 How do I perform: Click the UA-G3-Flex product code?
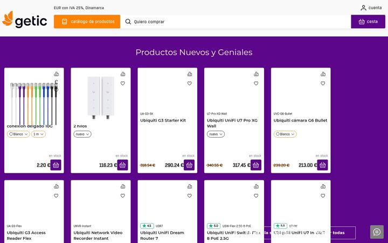click(14, 226)
